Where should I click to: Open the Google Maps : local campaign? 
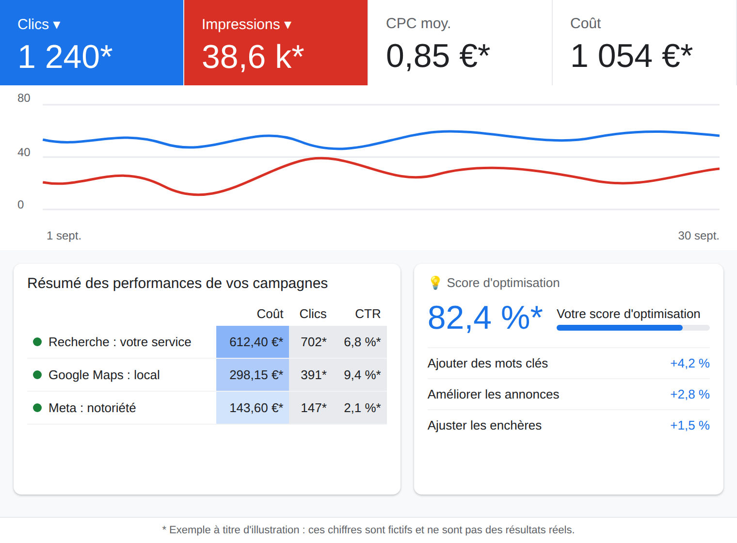pos(104,375)
